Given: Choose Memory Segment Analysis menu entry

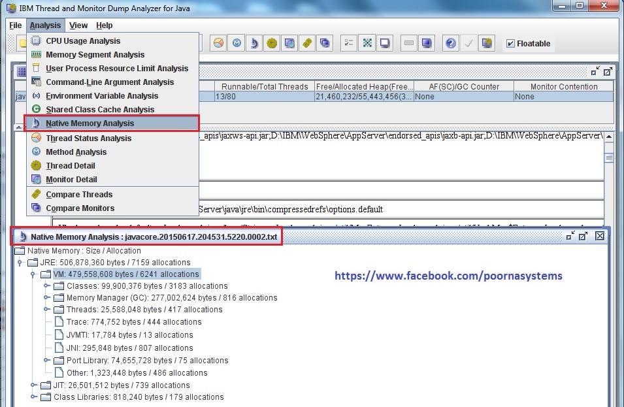Looking at the screenshot, I should coord(112,54).
